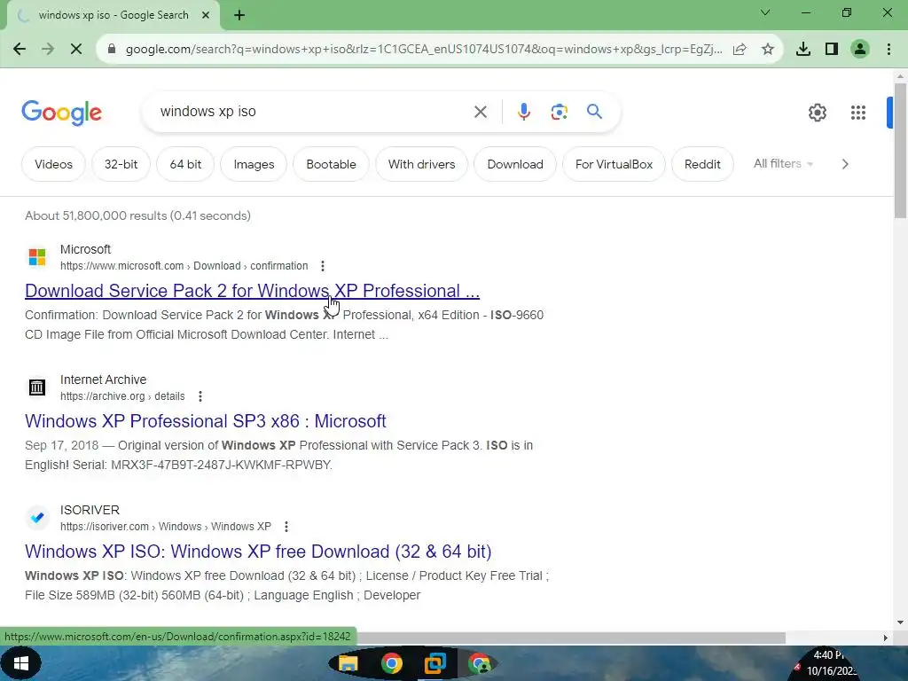Select the Videos filter chip

(53, 164)
